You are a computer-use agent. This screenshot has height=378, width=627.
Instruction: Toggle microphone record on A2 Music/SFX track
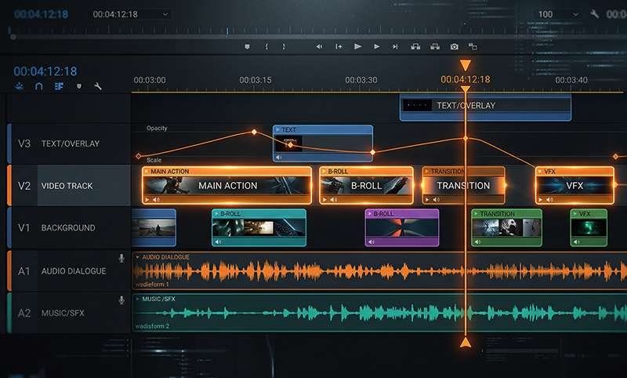pyautogui.click(x=121, y=300)
